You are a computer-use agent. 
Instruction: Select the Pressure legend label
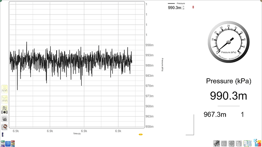(x=181, y=3)
